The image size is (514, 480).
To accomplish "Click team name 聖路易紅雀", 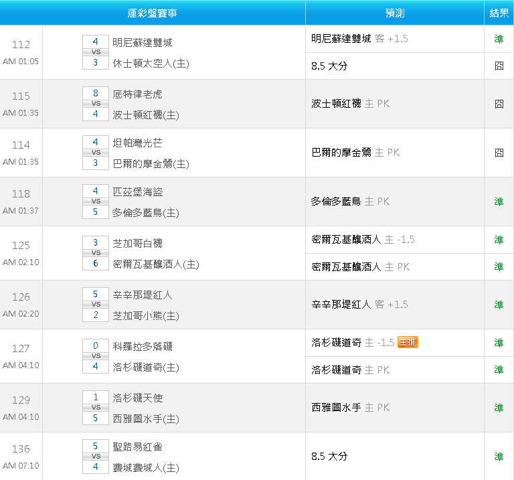I will [137, 447].
